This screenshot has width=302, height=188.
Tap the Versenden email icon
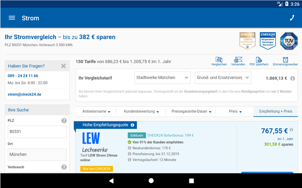tap(238, 61)
